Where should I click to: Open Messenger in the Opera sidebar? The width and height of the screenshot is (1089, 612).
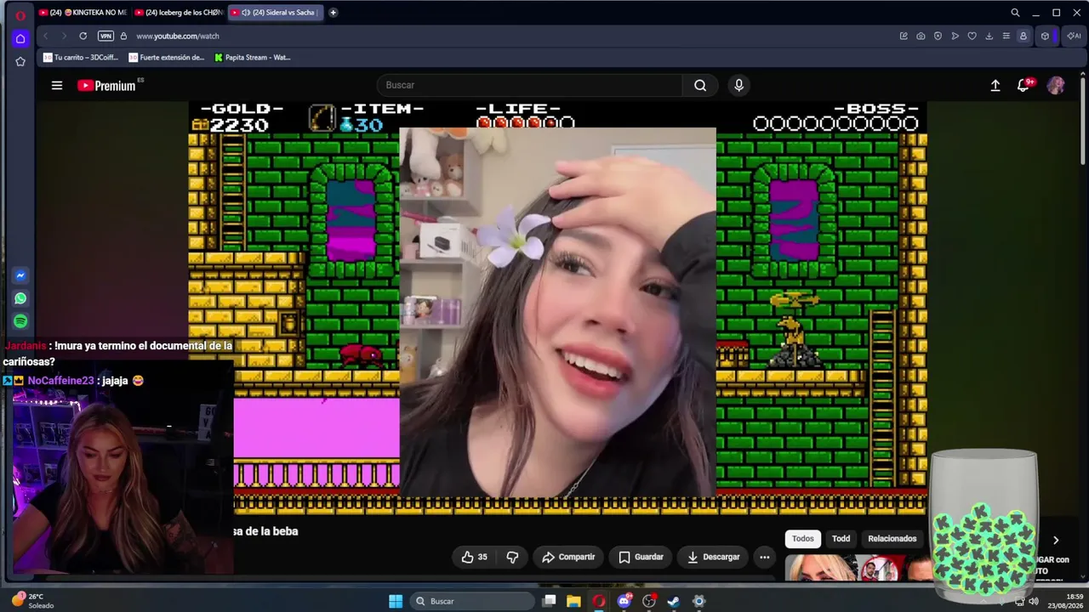pos(20,275)
